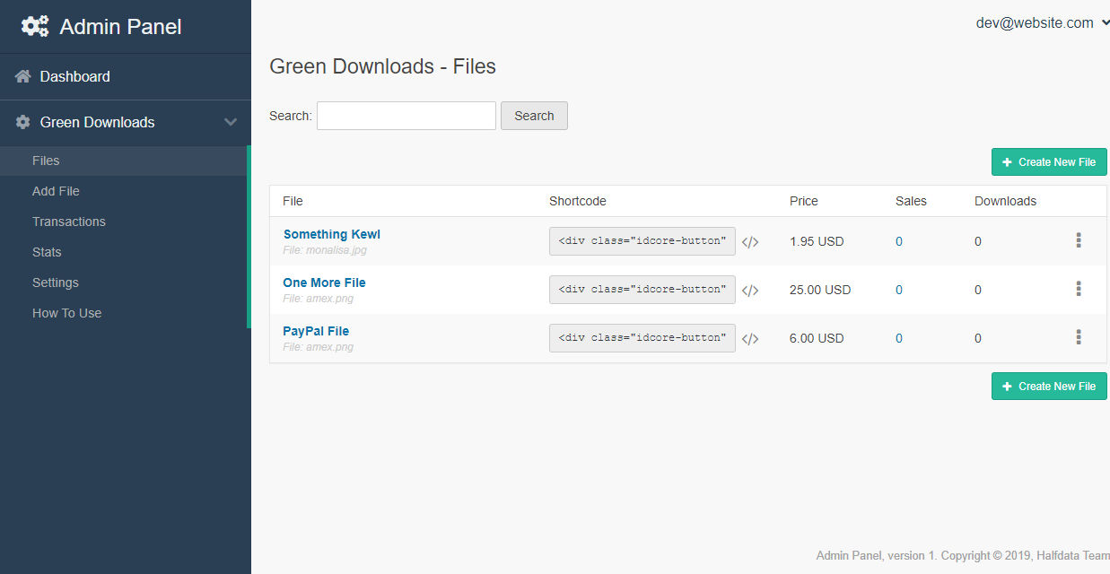Open the kebab menu for Something Kewl
Screen dimensions: 1110x574
(x=1078, y=240)
